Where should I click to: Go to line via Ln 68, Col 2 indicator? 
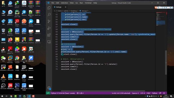point(121,93)
